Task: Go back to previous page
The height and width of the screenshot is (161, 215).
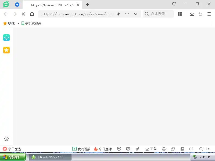Action: 6,14
